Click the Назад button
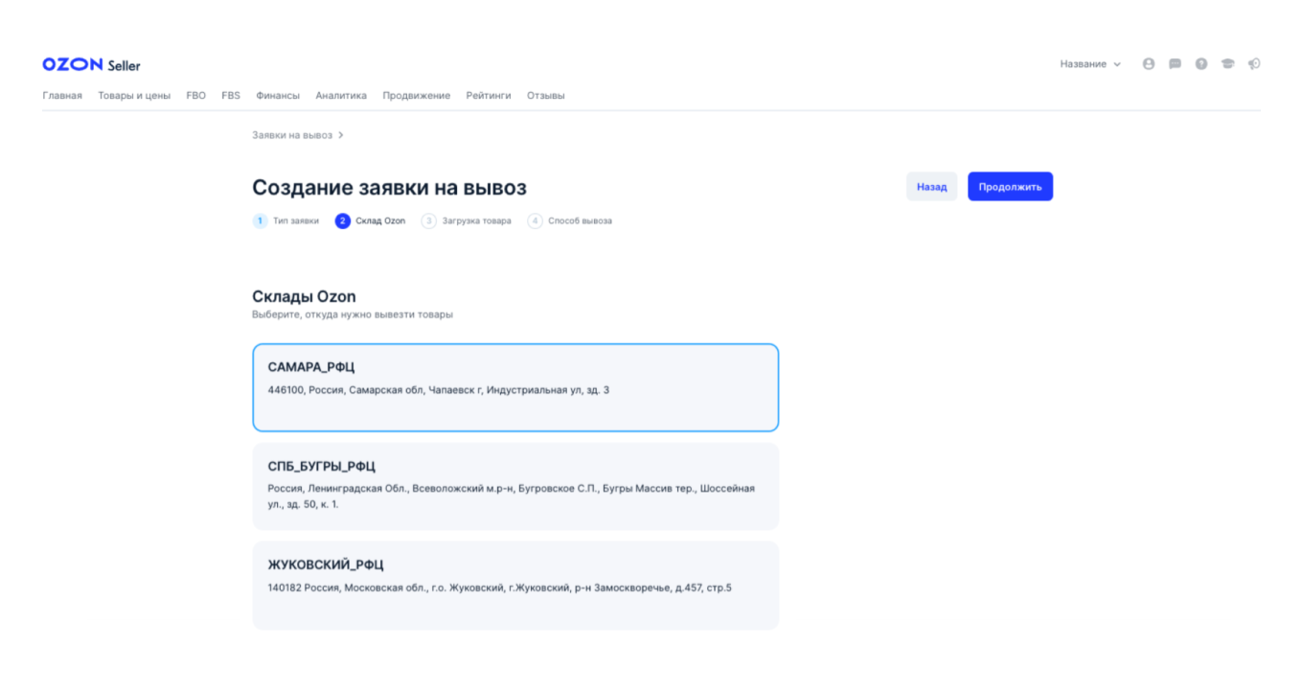 tap(931, 187)
